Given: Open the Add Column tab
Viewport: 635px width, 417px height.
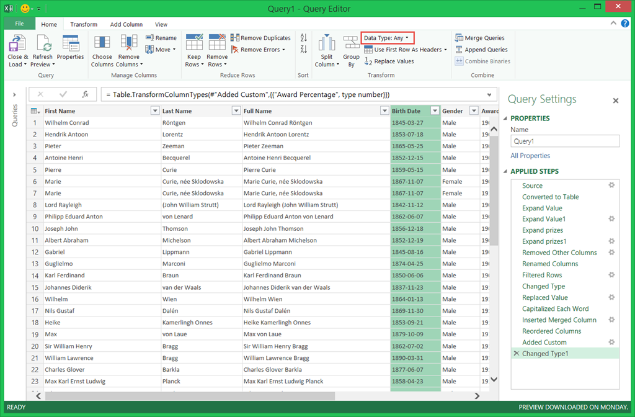Looking at the screenshot, I should (x=127, y=24).
